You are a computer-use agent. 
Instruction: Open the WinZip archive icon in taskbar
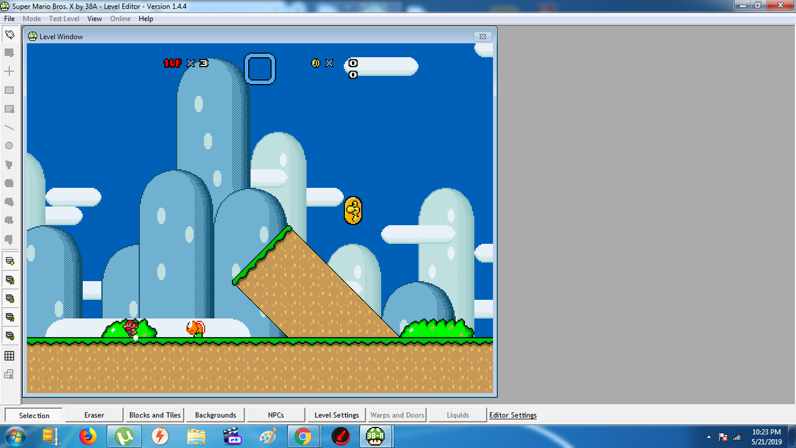tap(50, 437)
